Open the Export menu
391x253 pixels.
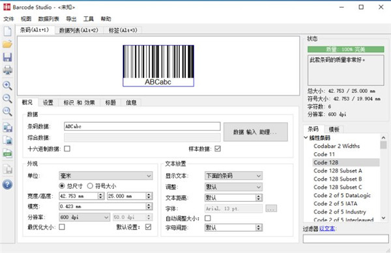point(71,19)
